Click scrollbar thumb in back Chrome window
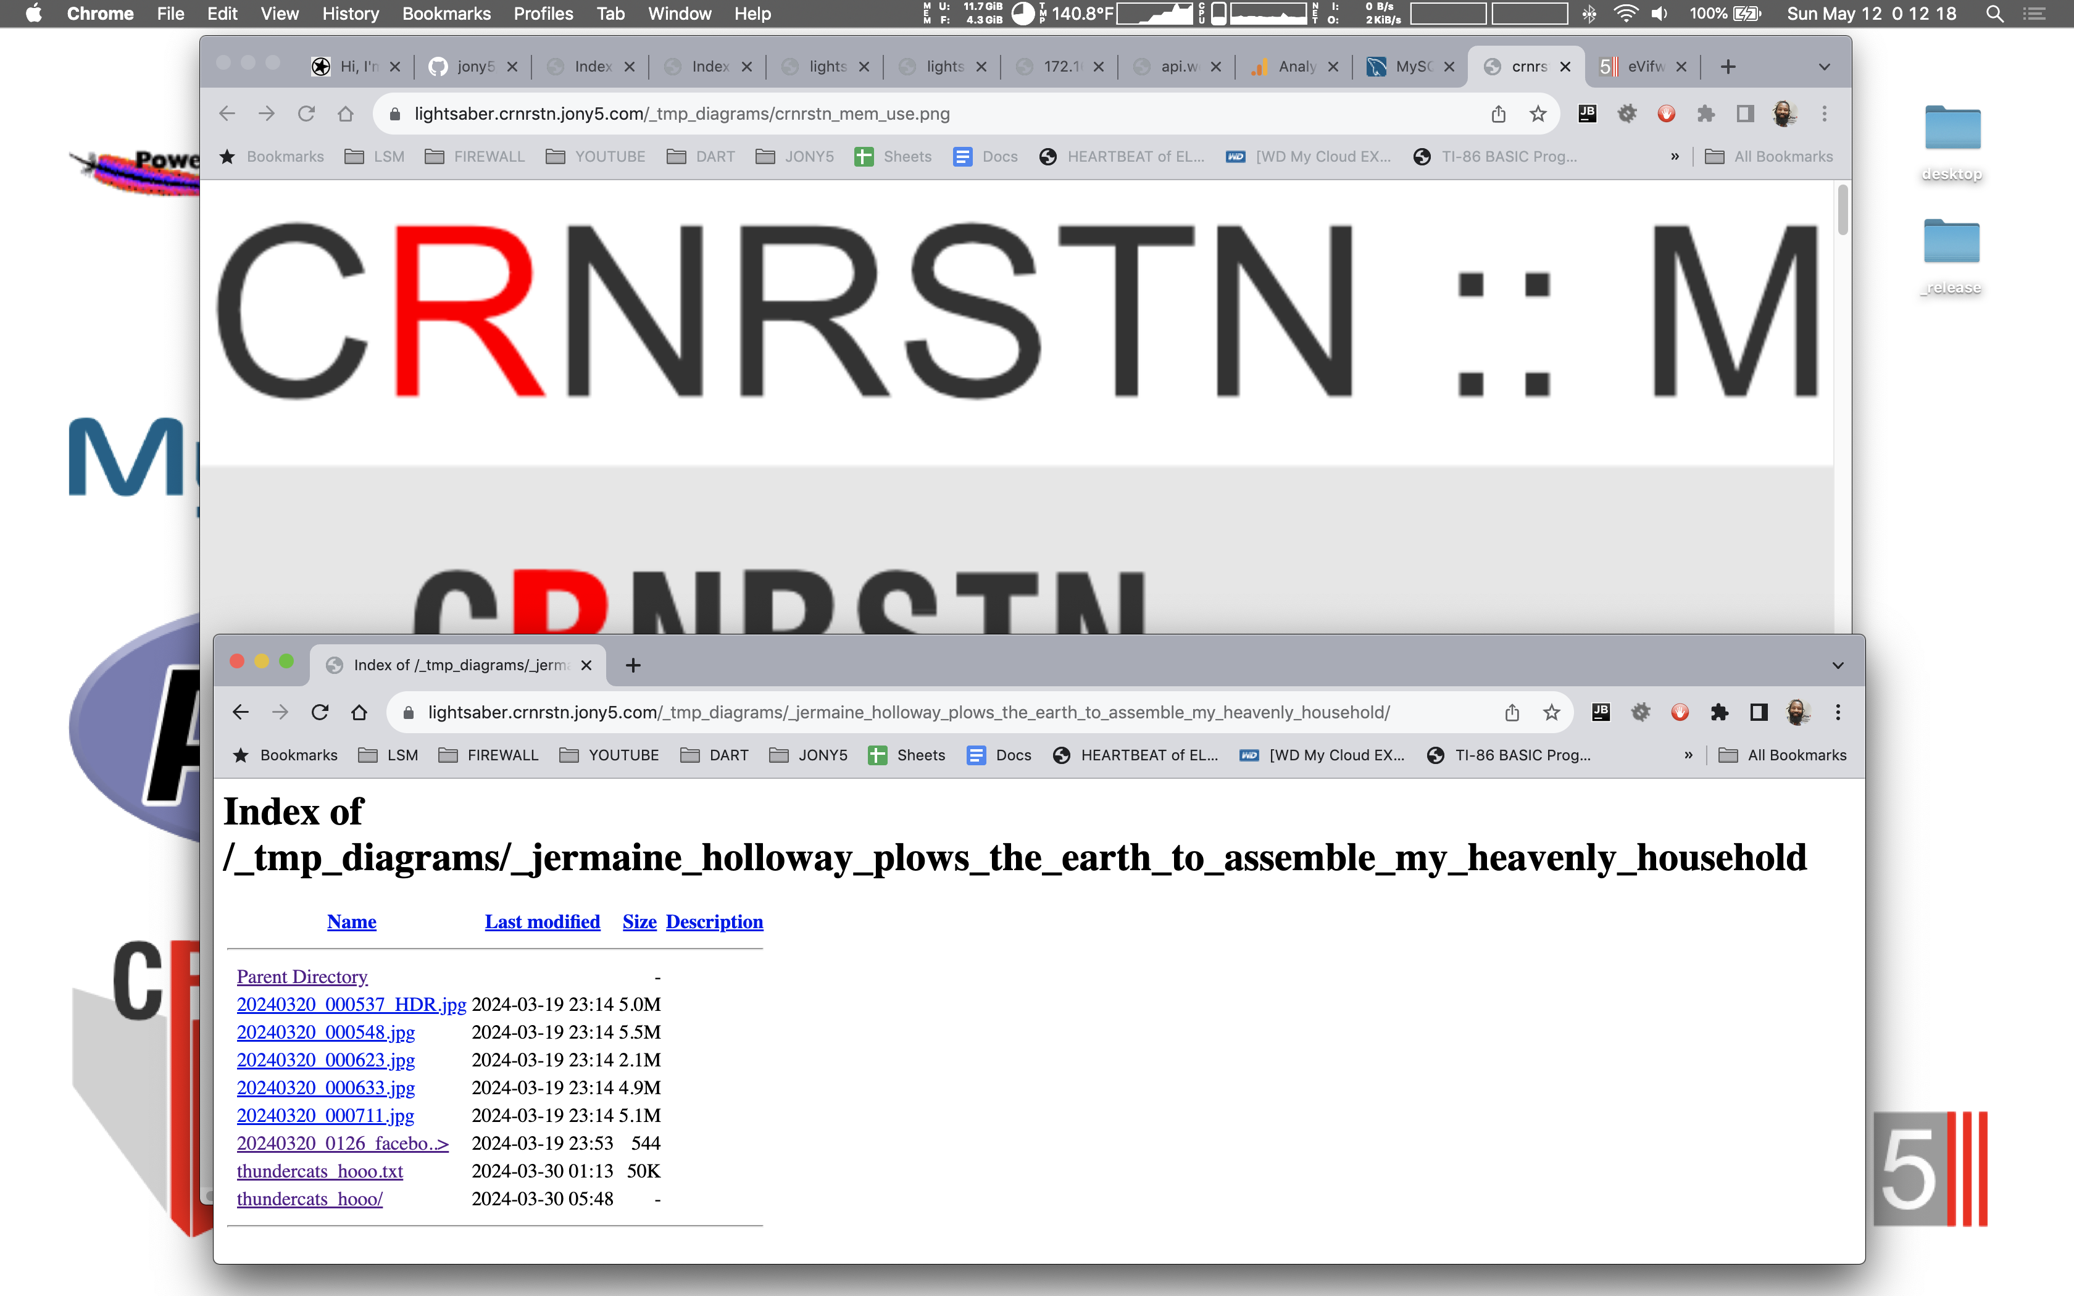 pyautogui.click(x=1843, y=209)
